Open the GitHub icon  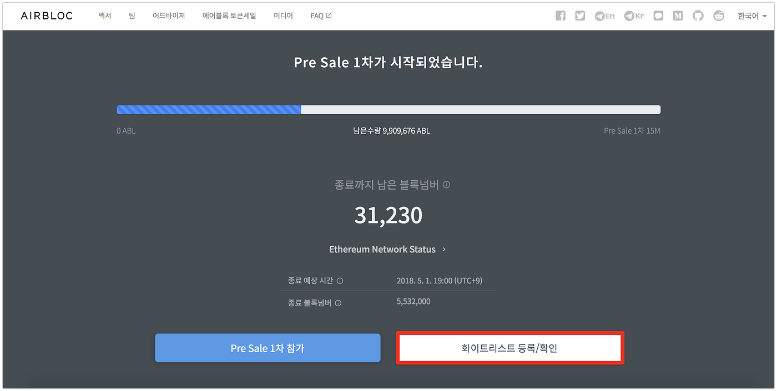click(x=698, y=16)
